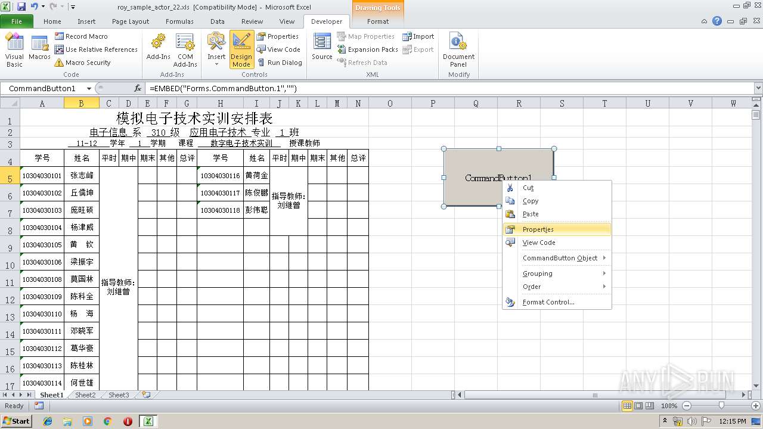The height and width of the screenshot is (429, 763).
Task: Switch to the Page Layout tab
Action: (x=131, y=21)
